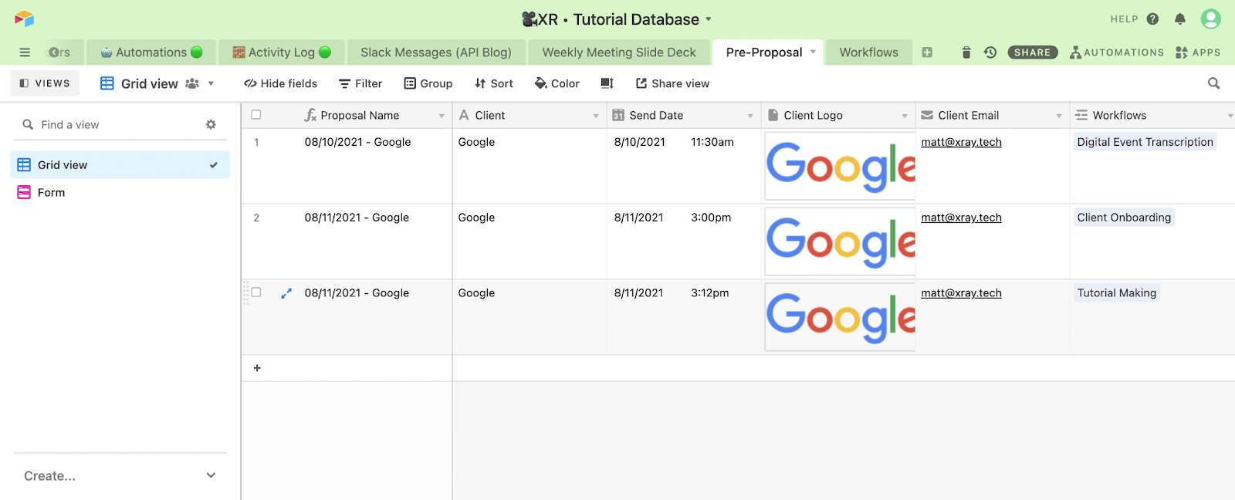This screenshot has height=500, width=1235.
Task: Open Proposal Name column dropdown
Action: pyautogui.click(x=442, y=116)
